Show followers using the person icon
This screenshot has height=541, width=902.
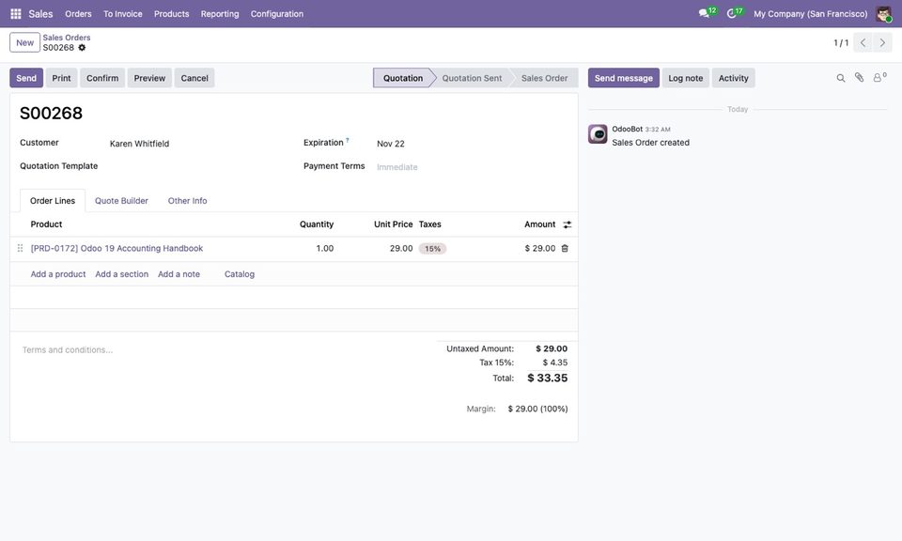pos(879,78)
